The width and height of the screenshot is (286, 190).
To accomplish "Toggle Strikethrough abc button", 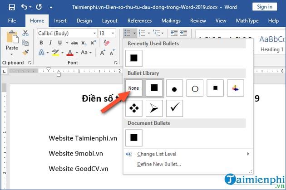I will click(x=74, y=43).
